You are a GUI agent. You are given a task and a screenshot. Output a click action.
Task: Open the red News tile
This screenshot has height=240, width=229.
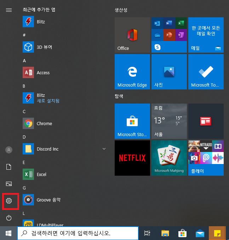point(206,121)
